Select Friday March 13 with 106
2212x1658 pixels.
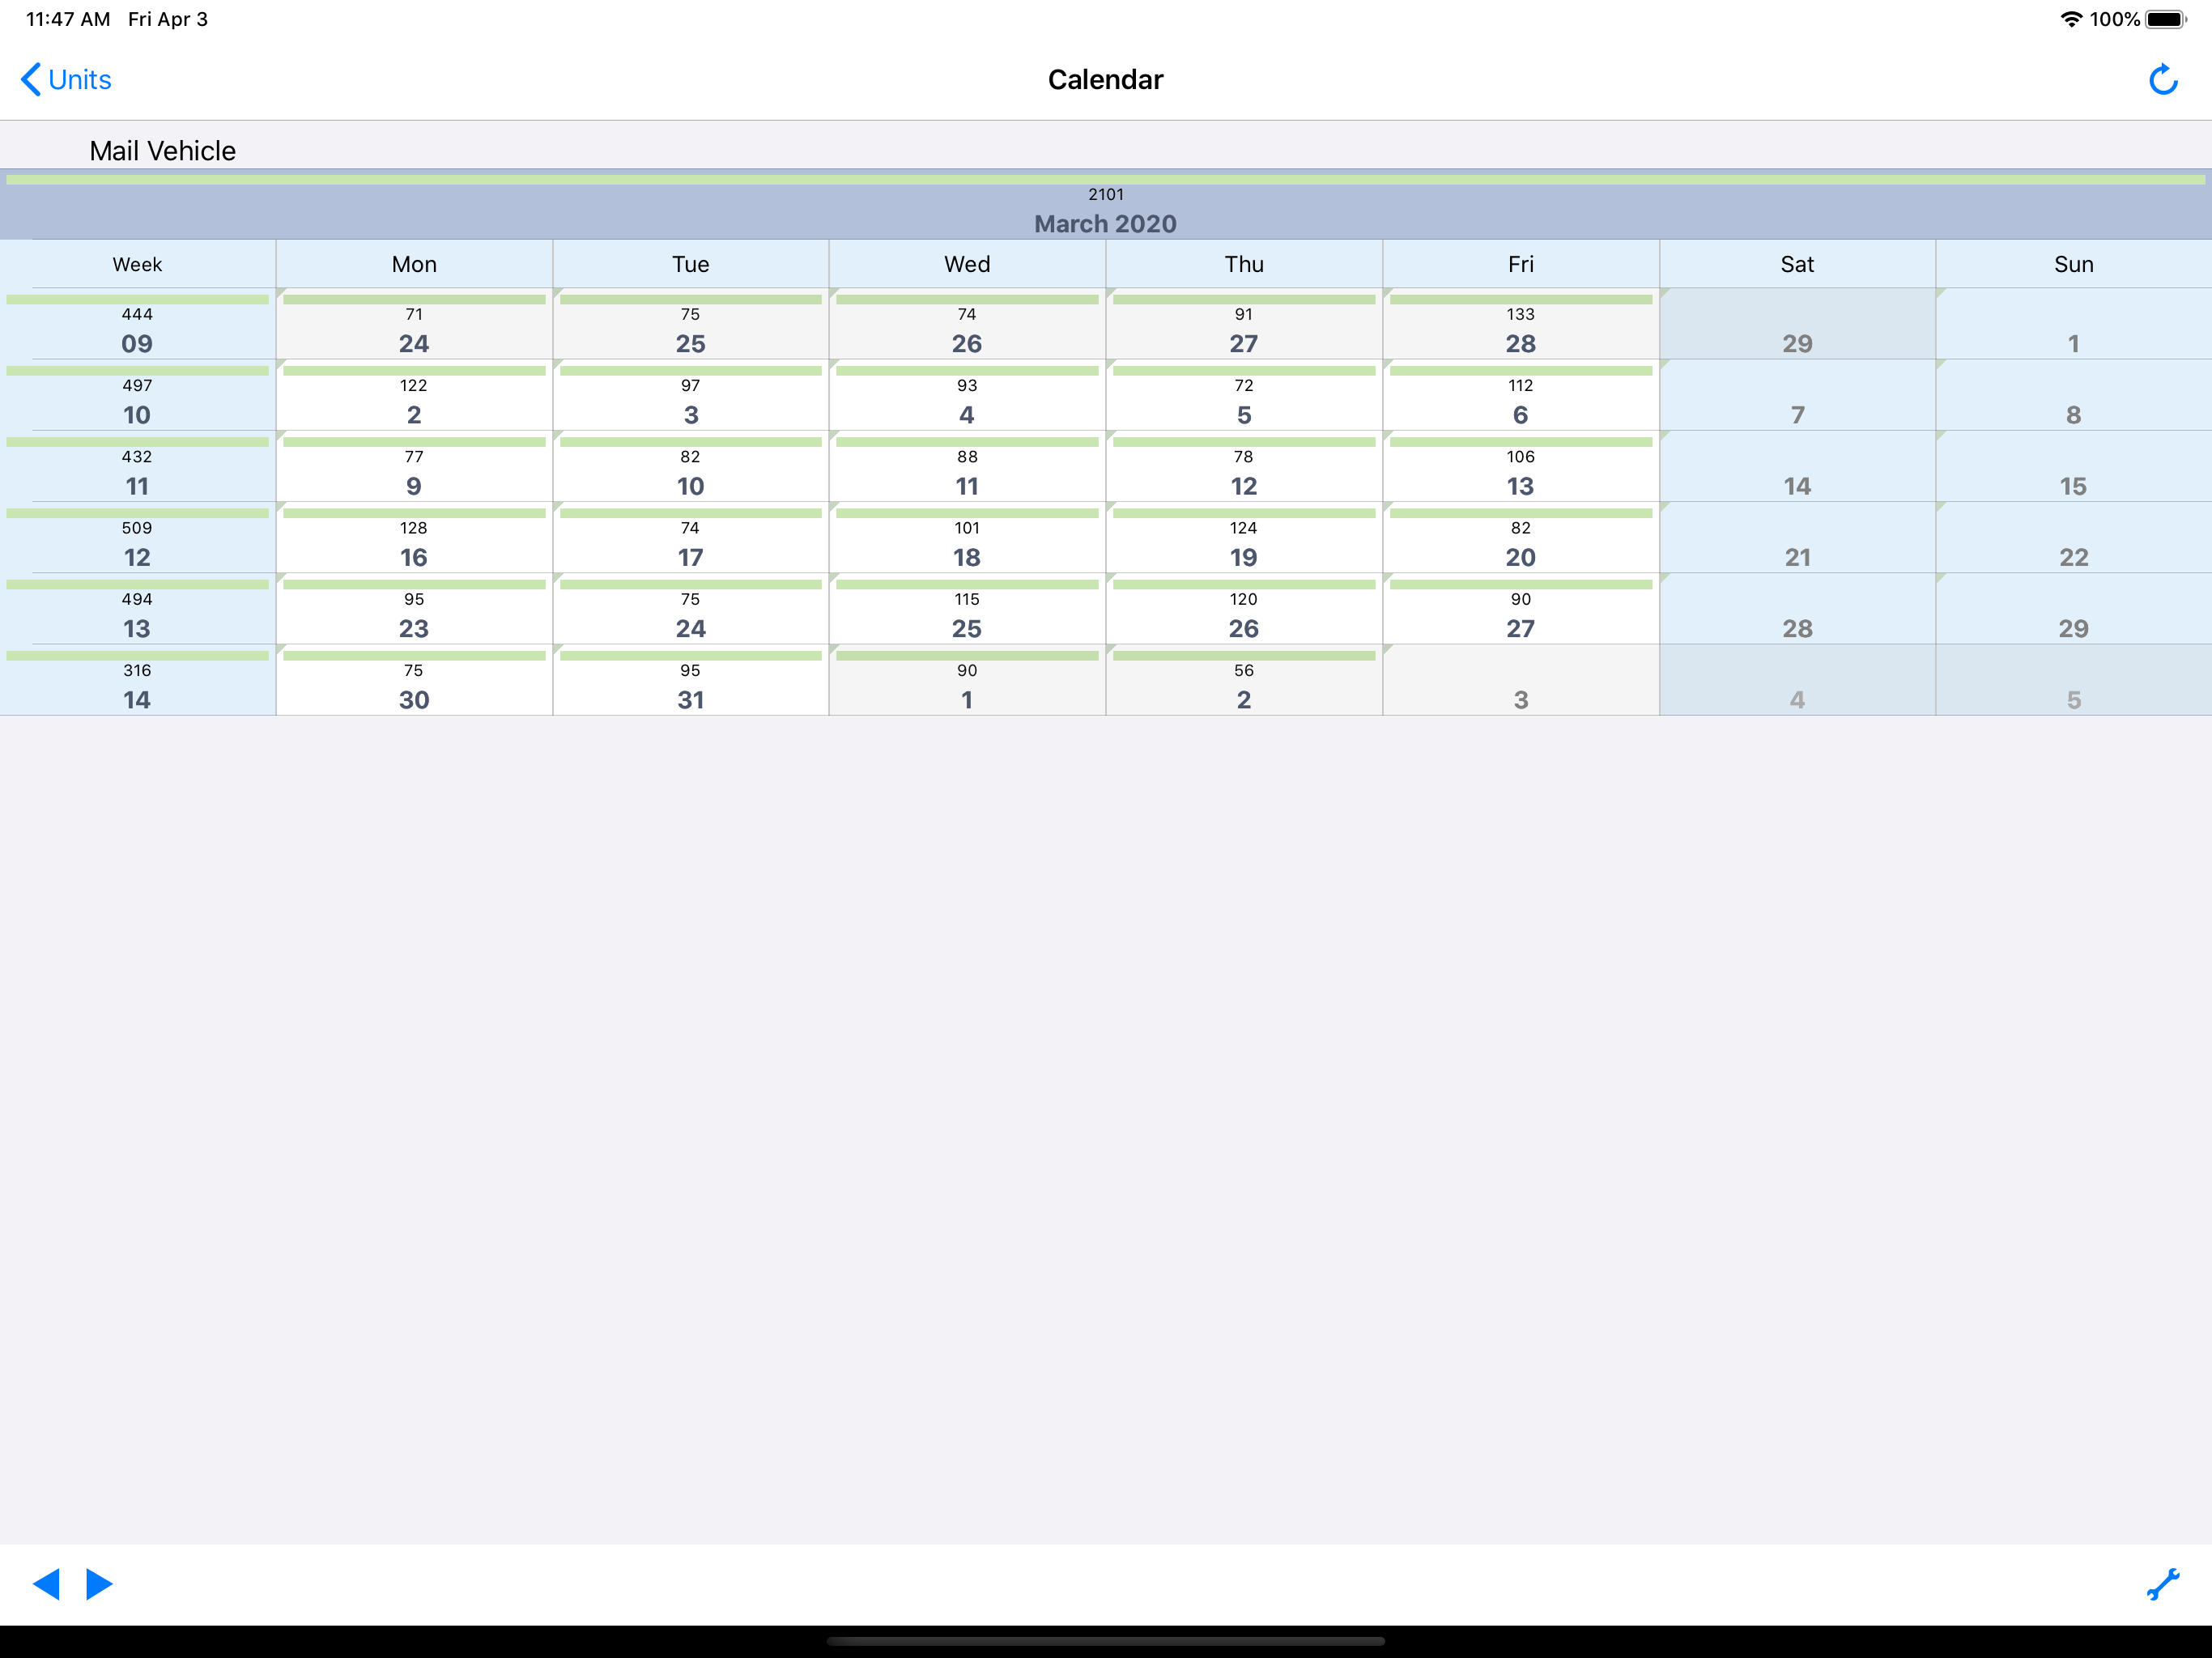(x=1521, y=467)
